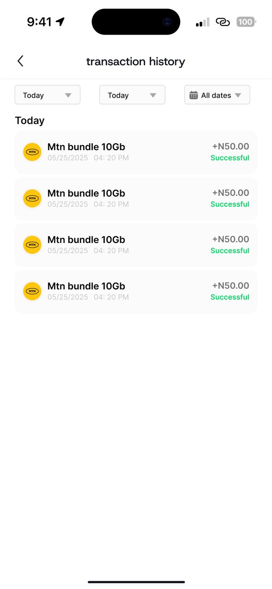The width and height of the screenshot is (272, 589).
Task: Tap the calendar icon beside All dates
Action: point(194,95)
